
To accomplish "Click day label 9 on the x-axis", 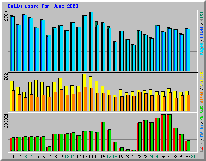I will (62, 157).
